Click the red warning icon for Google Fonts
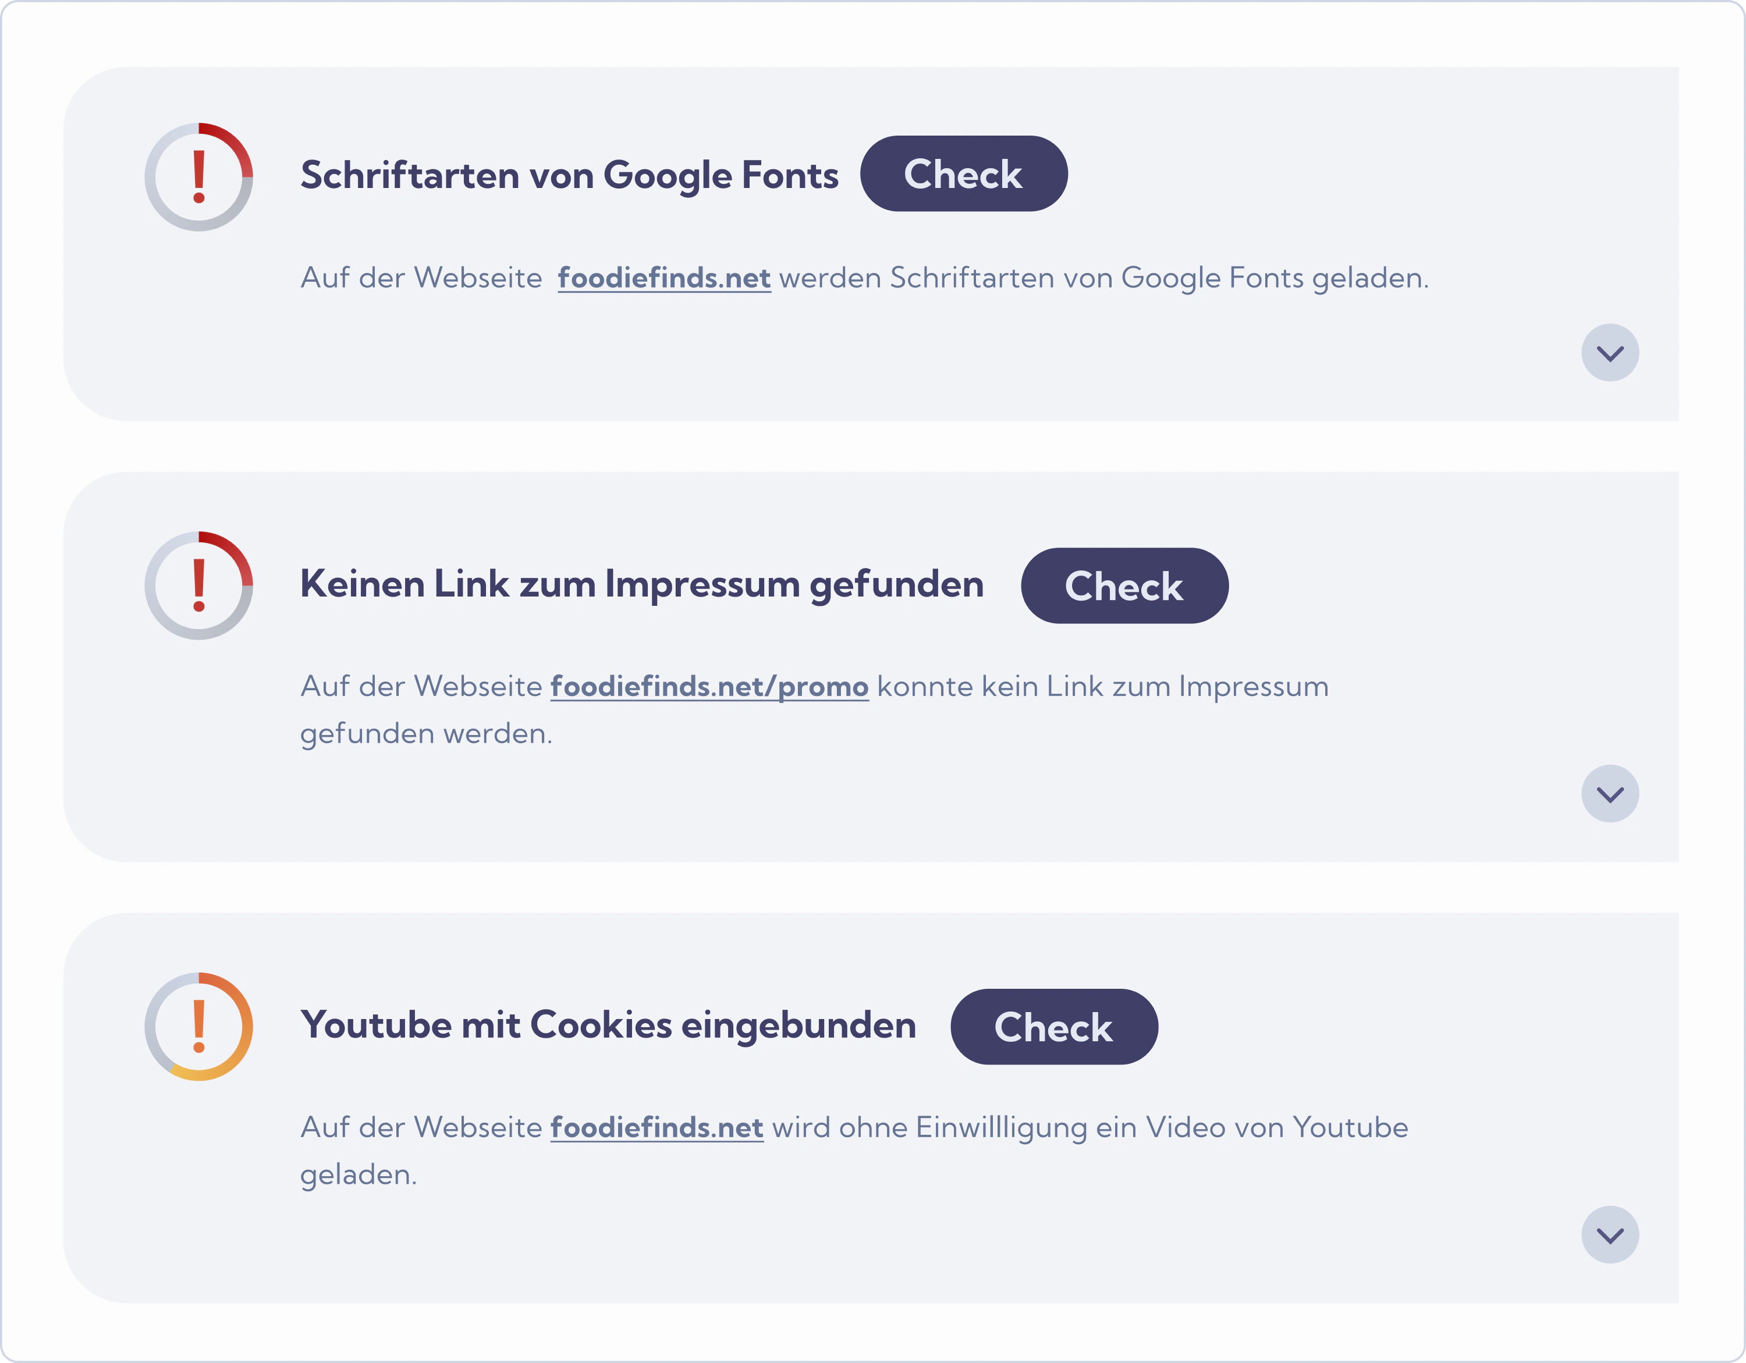The width and height of the screenshot is (1746, 1363). pos(198,177)
